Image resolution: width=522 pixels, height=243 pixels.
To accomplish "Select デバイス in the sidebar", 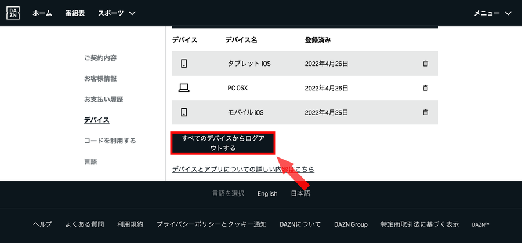I will tap(96, 120).
